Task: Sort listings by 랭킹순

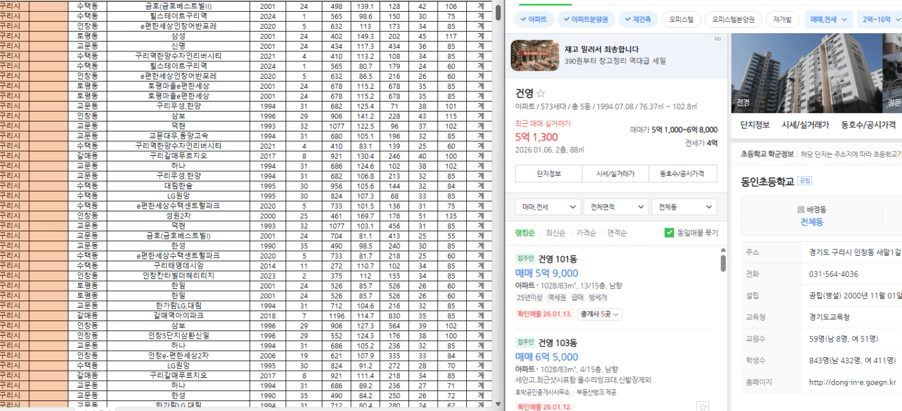Action: [526, 233]
